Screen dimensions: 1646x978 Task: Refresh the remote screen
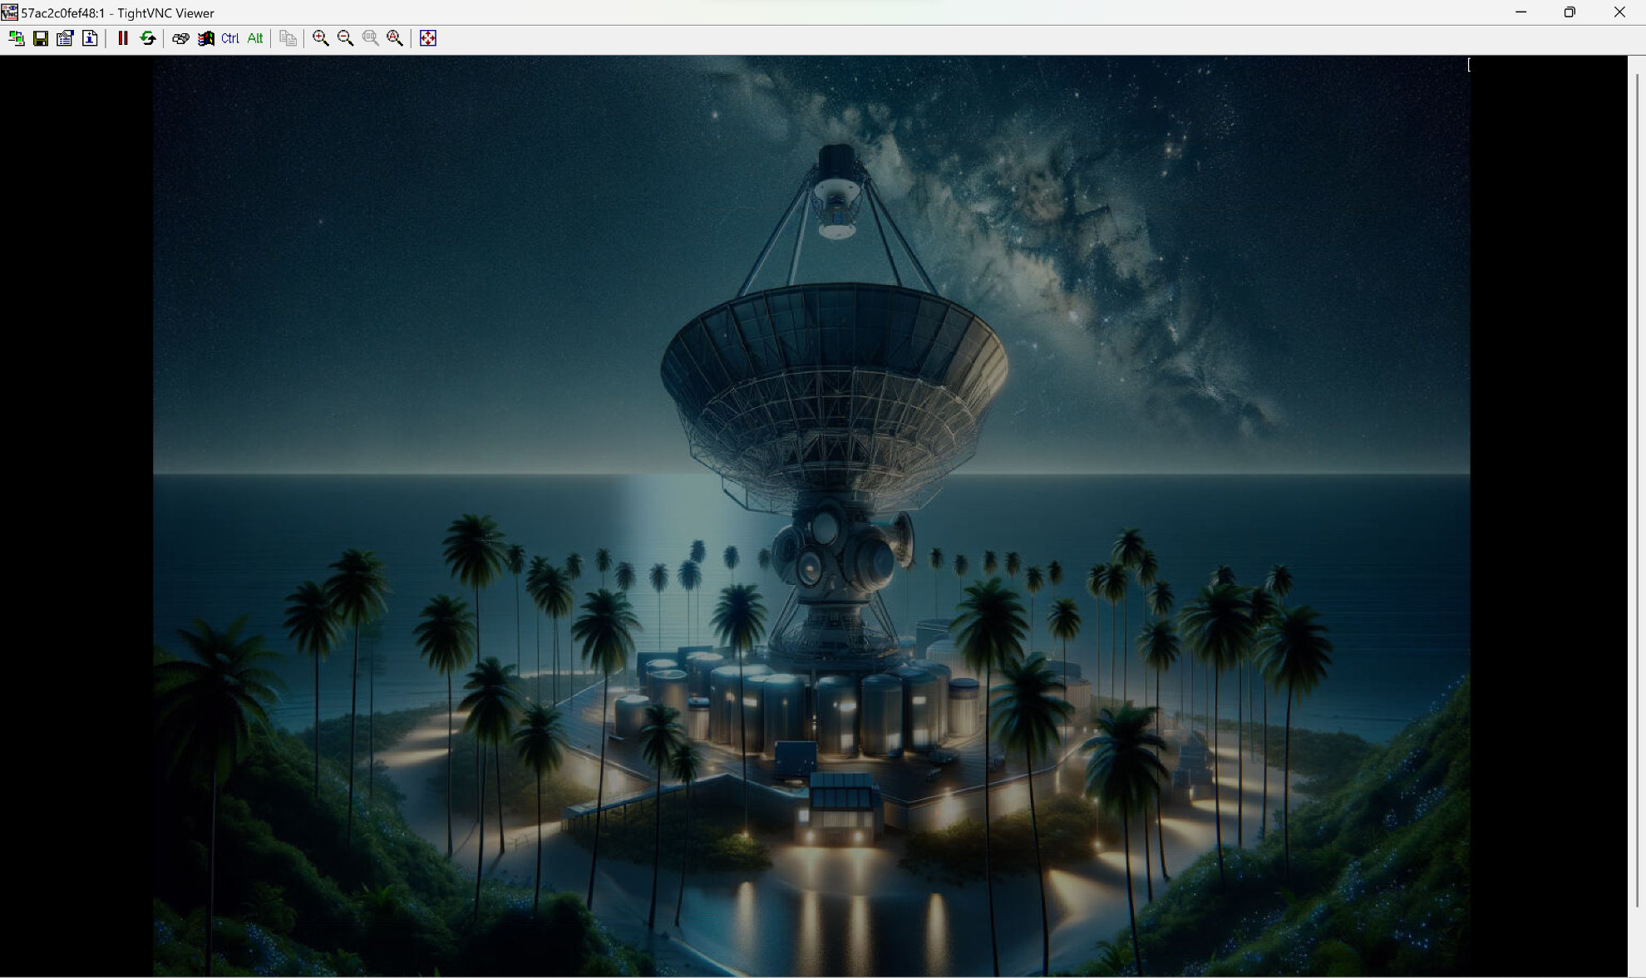pyautogui.click(x=148, y=38)
